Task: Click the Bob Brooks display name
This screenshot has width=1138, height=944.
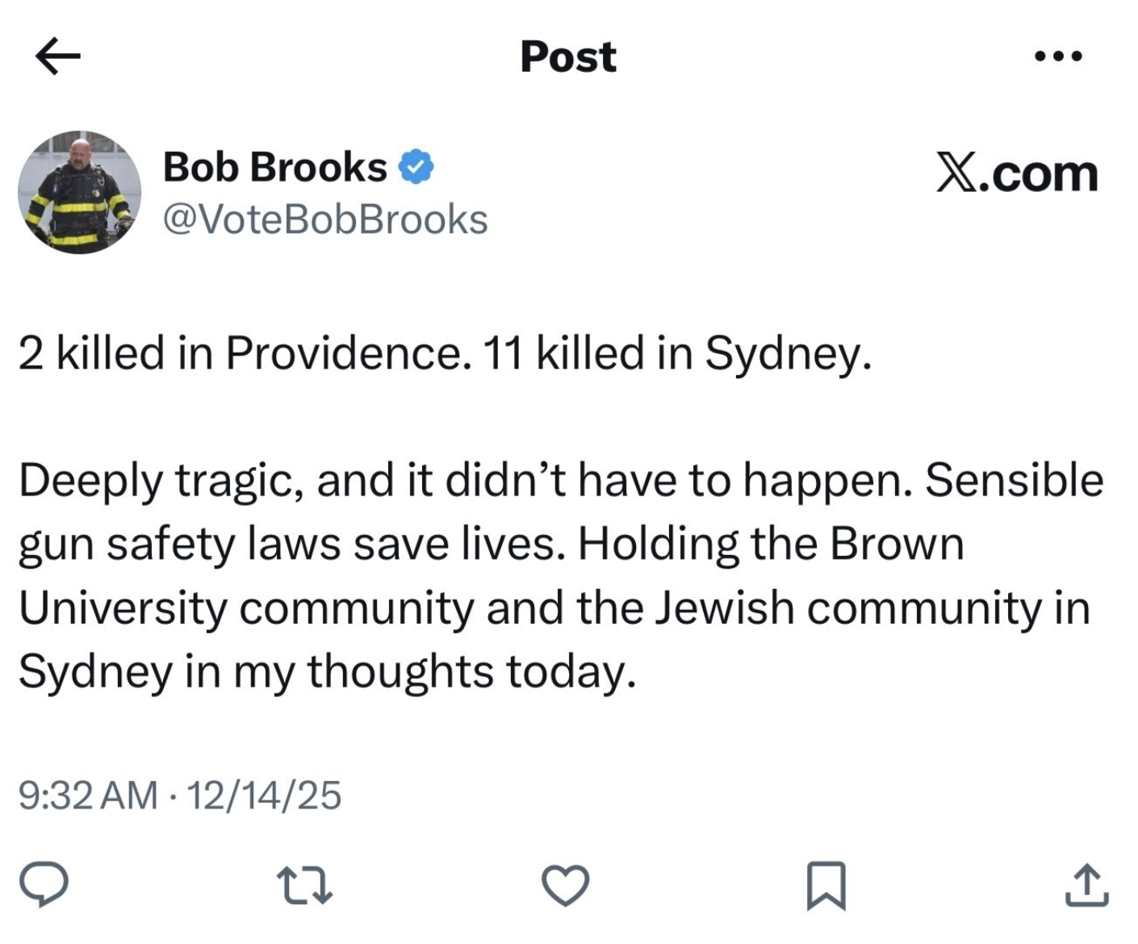Action: click(274, 167)
